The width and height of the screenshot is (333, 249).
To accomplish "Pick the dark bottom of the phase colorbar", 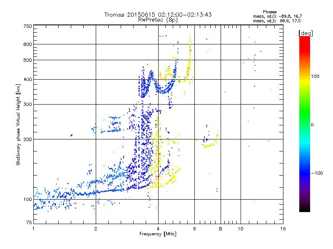I will click(305, 207).
